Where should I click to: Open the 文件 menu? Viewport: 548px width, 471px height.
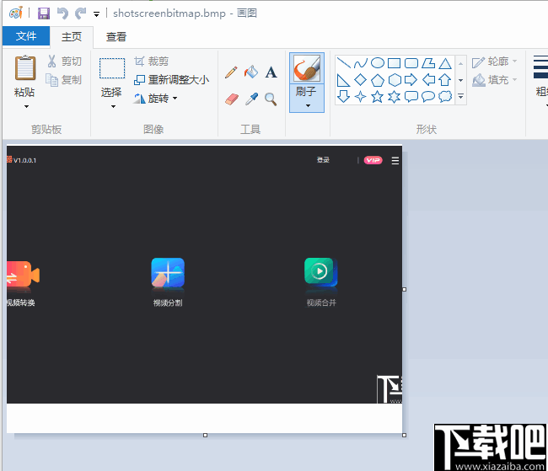pyautogui.click(x=26, y=35)
